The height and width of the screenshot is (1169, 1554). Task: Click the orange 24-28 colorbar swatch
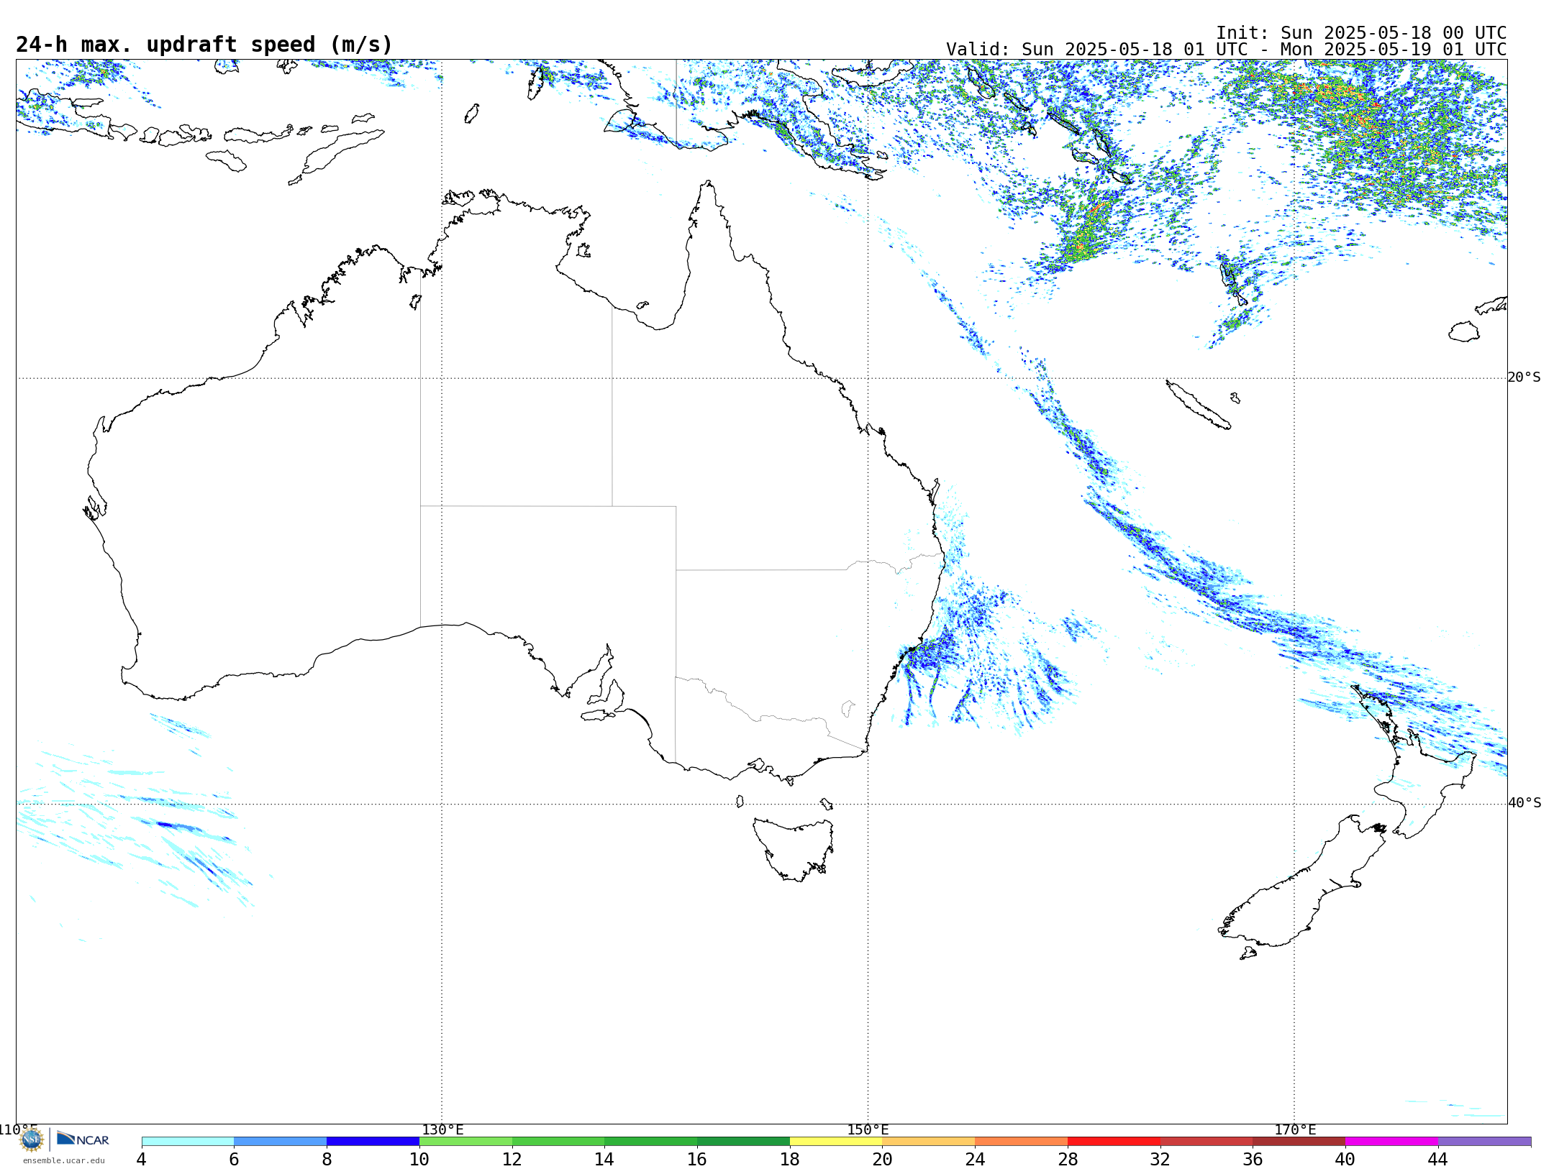1021,1142
